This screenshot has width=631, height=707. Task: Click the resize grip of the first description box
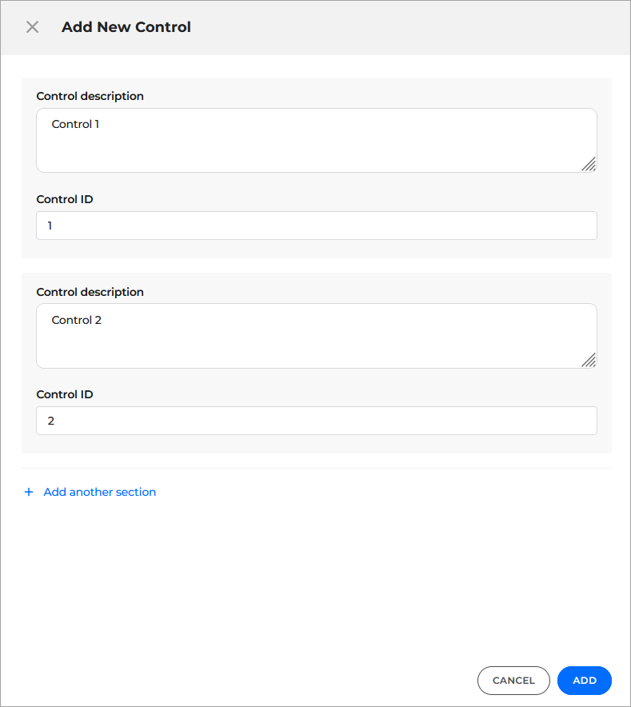pyautogui.click(x=589, y=165)
